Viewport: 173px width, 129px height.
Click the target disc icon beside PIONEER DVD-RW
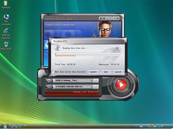tap(49, 87)
